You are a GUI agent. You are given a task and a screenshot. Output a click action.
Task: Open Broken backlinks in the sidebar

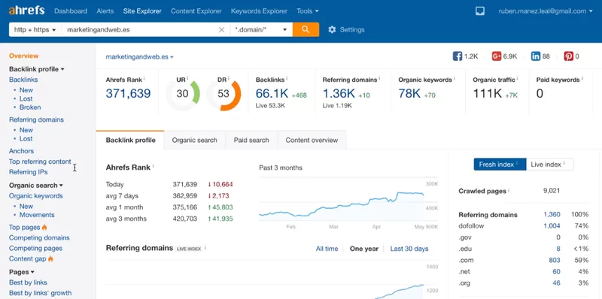(30, 107)
